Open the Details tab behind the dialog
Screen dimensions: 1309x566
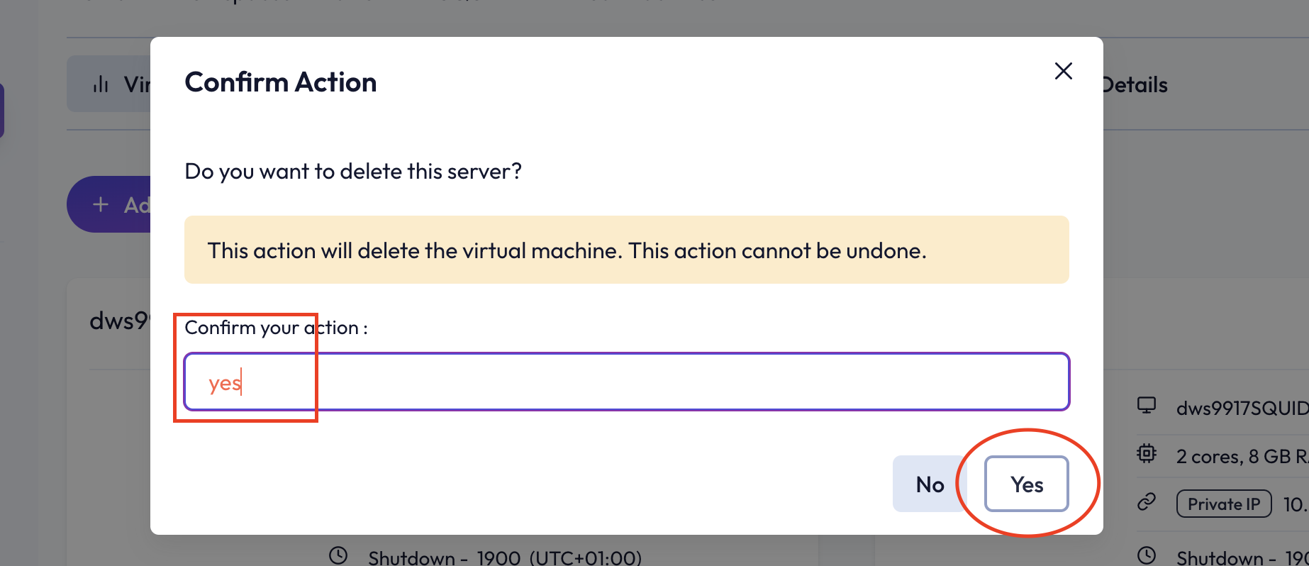coord(1135,85)
